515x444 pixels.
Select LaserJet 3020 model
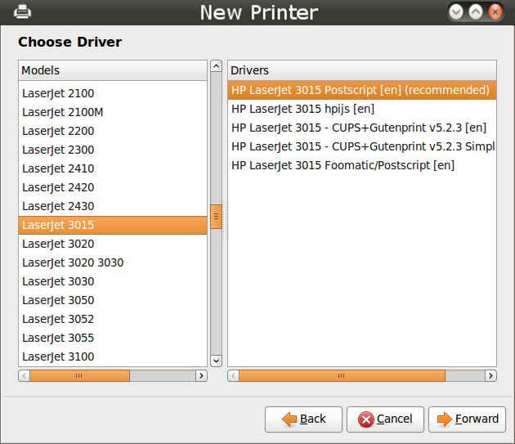pos(113,244)
